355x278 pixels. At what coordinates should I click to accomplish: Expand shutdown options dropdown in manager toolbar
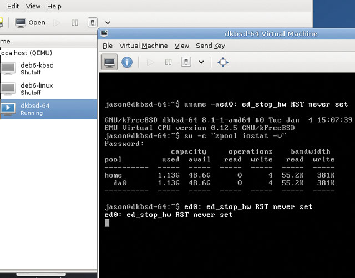tap(108, 23)
